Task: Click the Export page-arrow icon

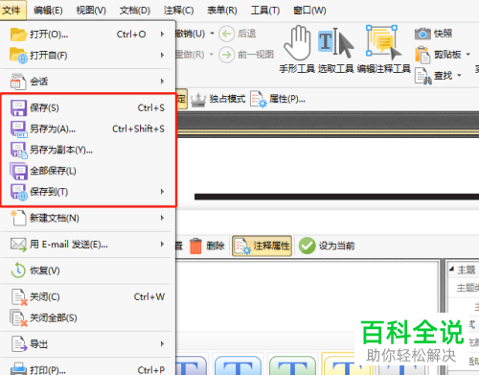Action: (18, 344)
